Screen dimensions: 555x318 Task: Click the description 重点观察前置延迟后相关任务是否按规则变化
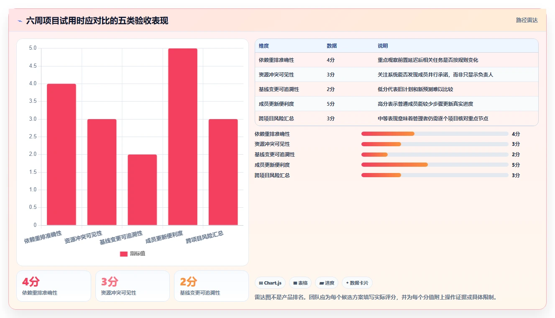[x=428, y=60]
